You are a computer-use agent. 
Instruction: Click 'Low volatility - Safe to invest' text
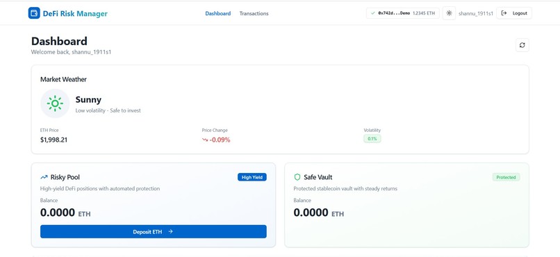[x=108, y=110]
